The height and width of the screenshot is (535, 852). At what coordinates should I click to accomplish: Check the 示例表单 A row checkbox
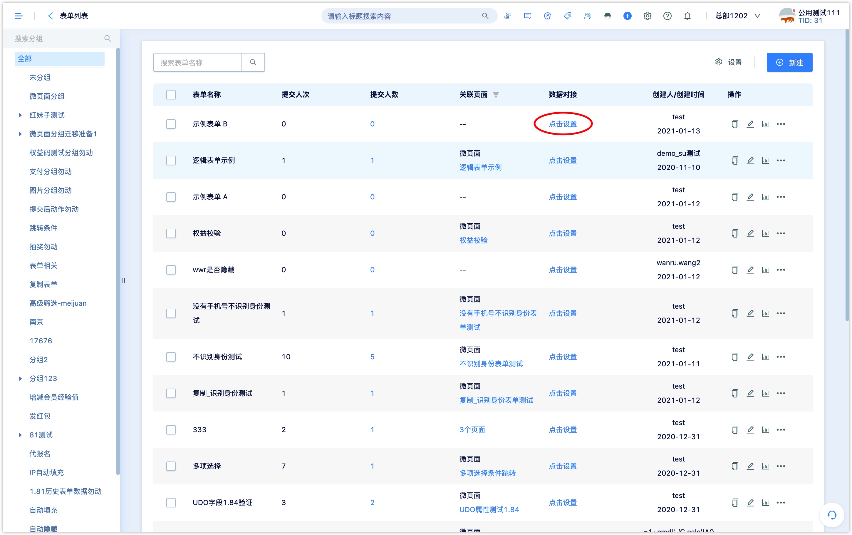tap(171, 197)
